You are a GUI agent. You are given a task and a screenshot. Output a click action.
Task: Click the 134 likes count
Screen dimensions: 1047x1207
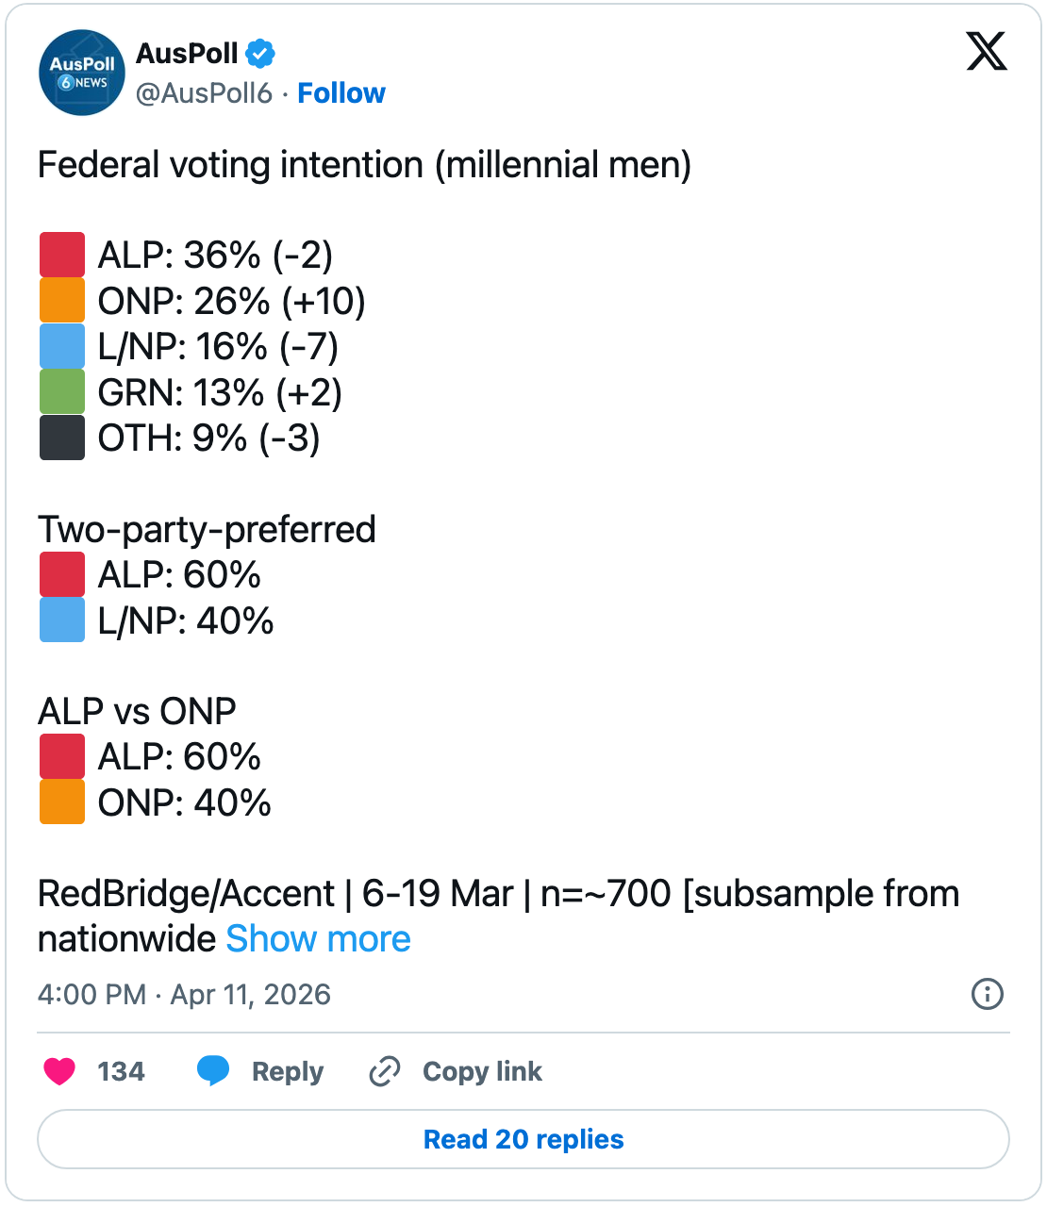pos(121,1071)
